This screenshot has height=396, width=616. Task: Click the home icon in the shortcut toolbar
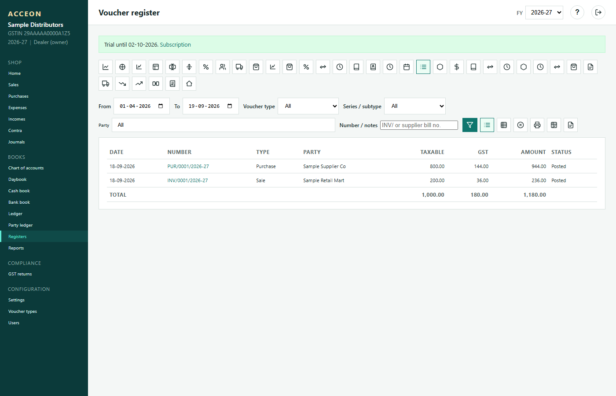pos(189,84)
